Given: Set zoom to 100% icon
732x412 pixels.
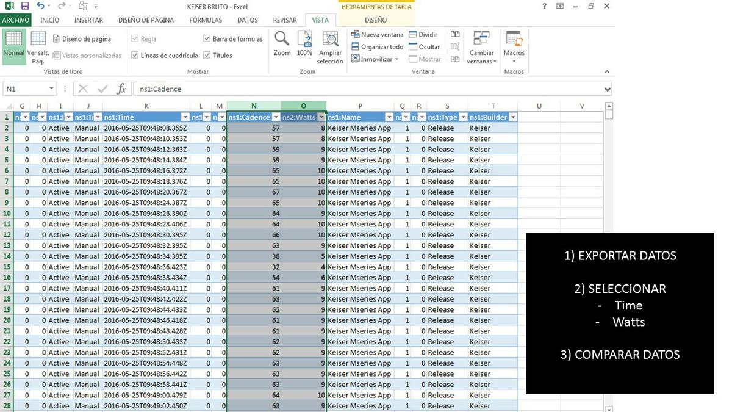Looking at the screenshot, I should (304, 40).
